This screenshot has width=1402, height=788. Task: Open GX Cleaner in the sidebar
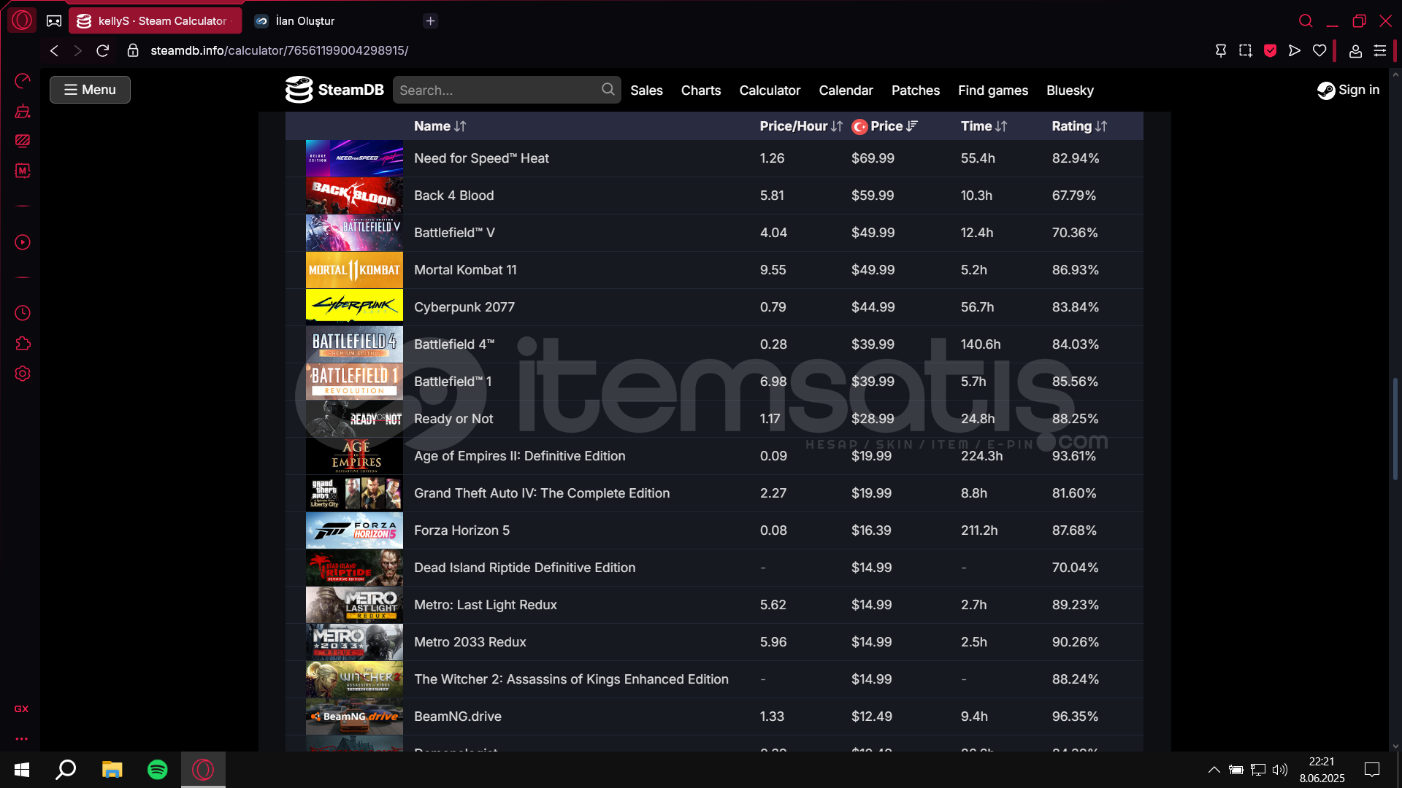[x=23, y=111]
